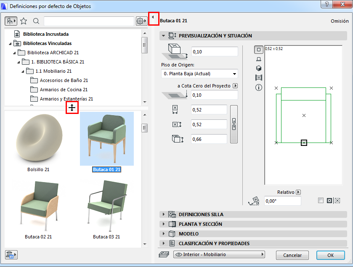The width and height of the screenshot is (353, 267).
Task: Enable the mirror object checkbox
Action: coord(321,201)
